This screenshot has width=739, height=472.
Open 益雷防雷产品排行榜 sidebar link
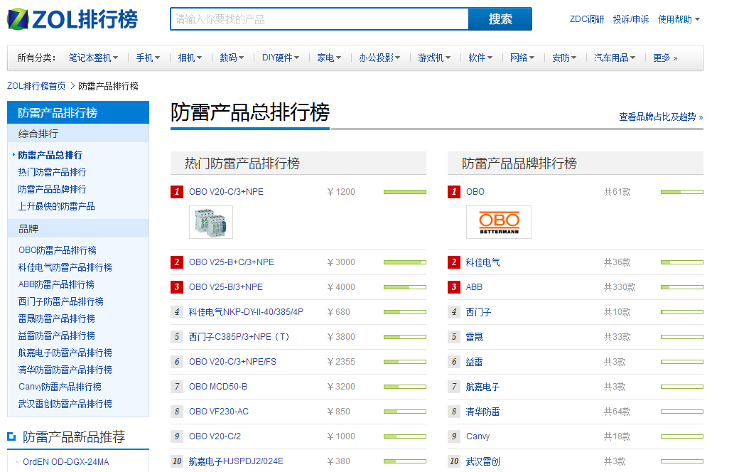(57, 336)
